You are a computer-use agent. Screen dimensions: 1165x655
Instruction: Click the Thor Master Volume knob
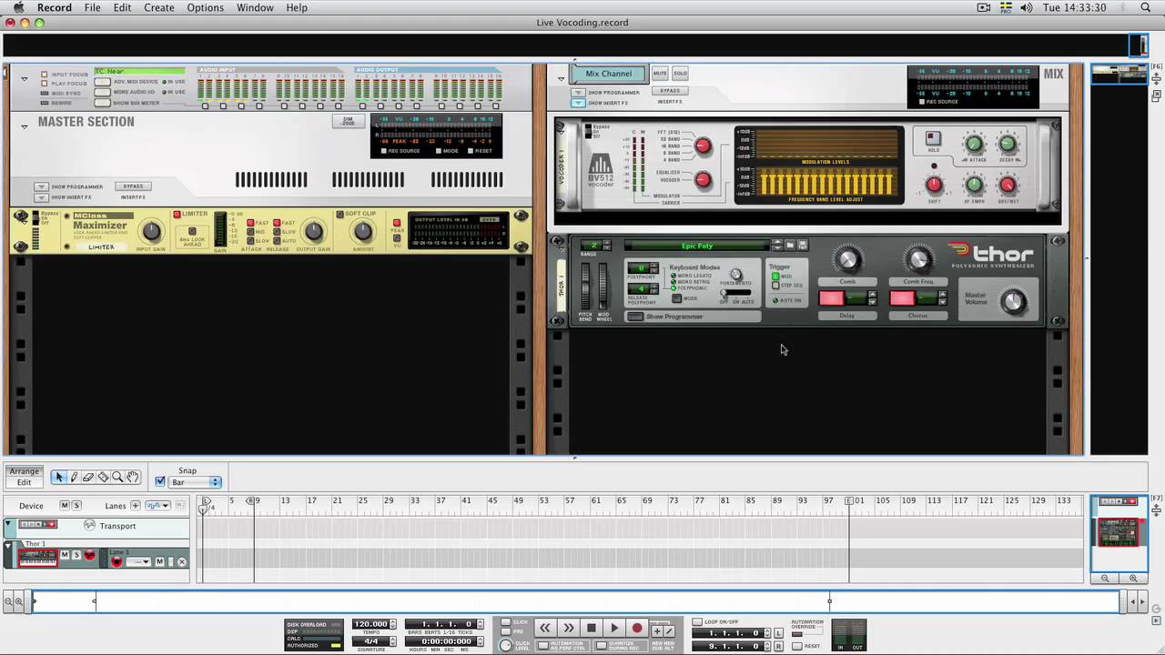(1013, 301)
